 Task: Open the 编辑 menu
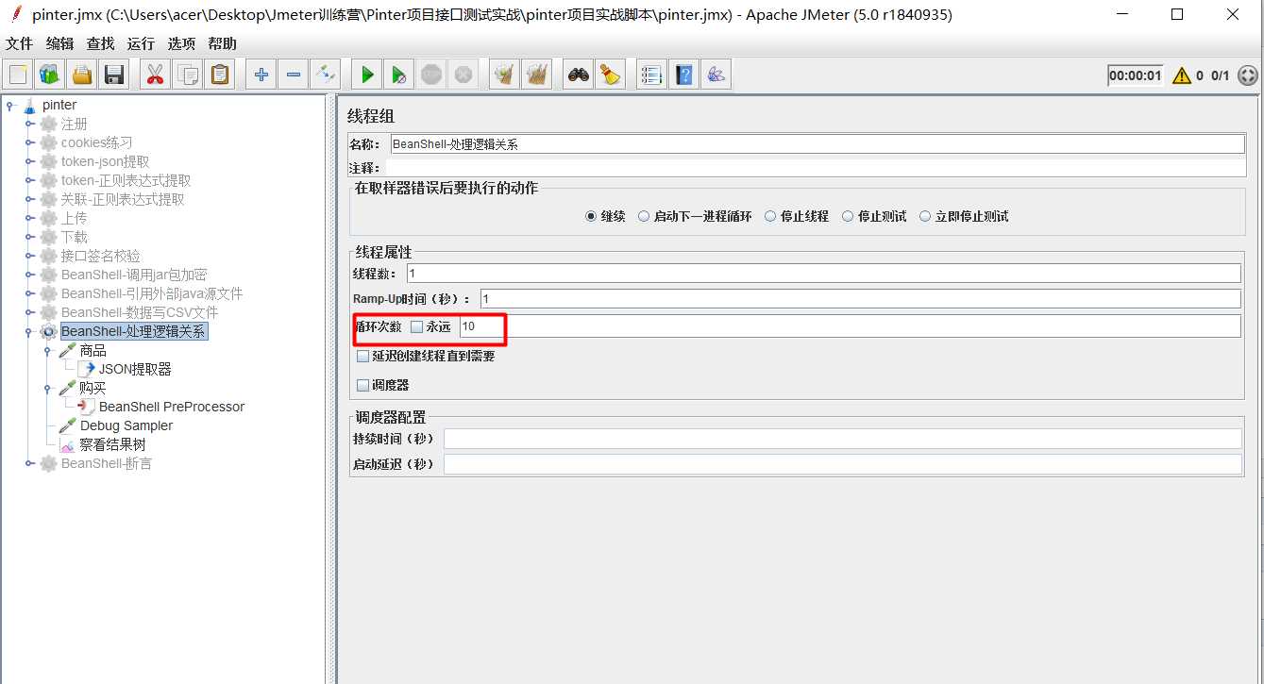[x=59, y=43]
